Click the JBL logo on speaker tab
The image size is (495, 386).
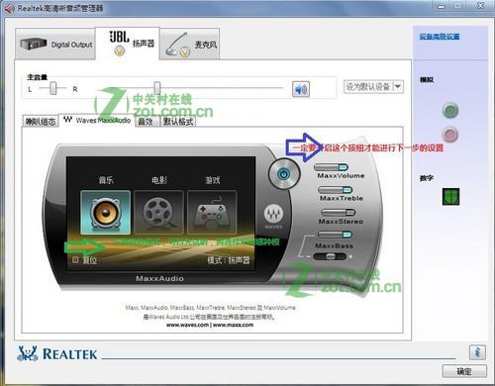click(119, 37)
